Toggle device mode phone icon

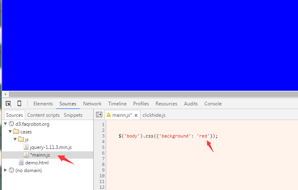coord(19,103)
